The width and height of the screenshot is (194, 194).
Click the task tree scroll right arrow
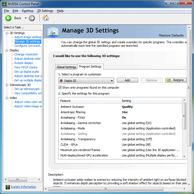tap(39, 179)
